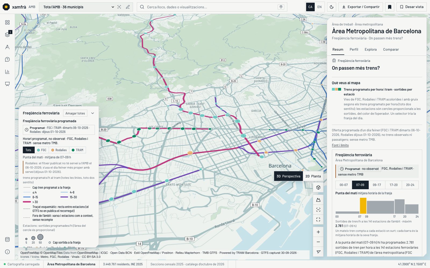Filter legend to TRAM operator
Image resolution: width=430 pixels, height=268 pixels.
(x=77, y=150)
